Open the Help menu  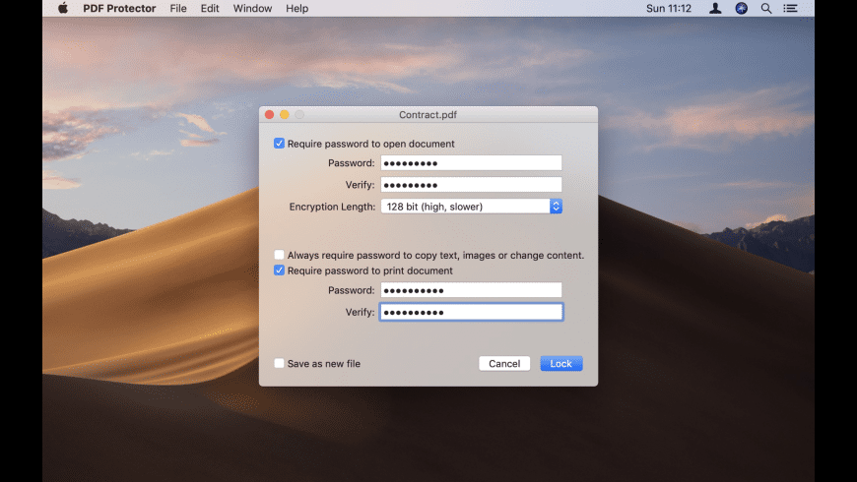[297, 8]
